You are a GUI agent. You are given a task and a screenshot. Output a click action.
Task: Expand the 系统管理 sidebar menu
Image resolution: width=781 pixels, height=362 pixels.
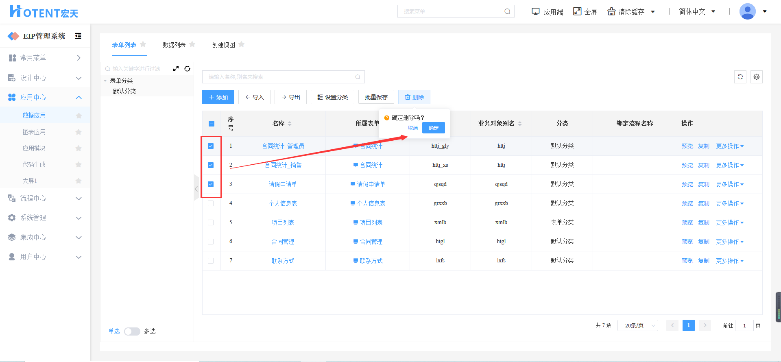[45, 218]
